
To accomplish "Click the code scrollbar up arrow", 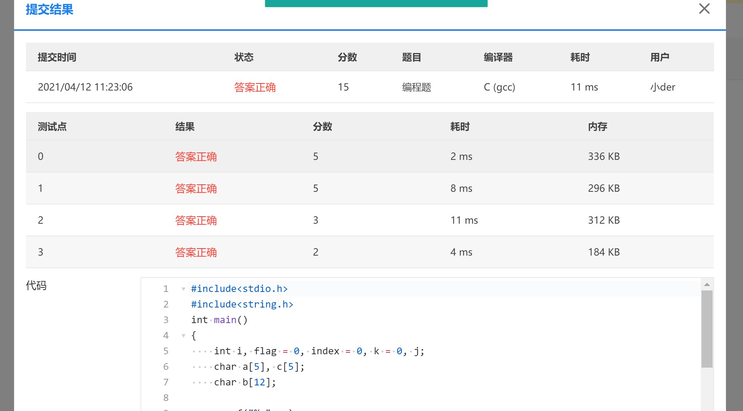I will (707, 285).
